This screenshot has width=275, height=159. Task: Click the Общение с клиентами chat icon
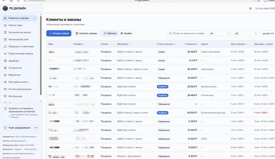click(5, 46)
